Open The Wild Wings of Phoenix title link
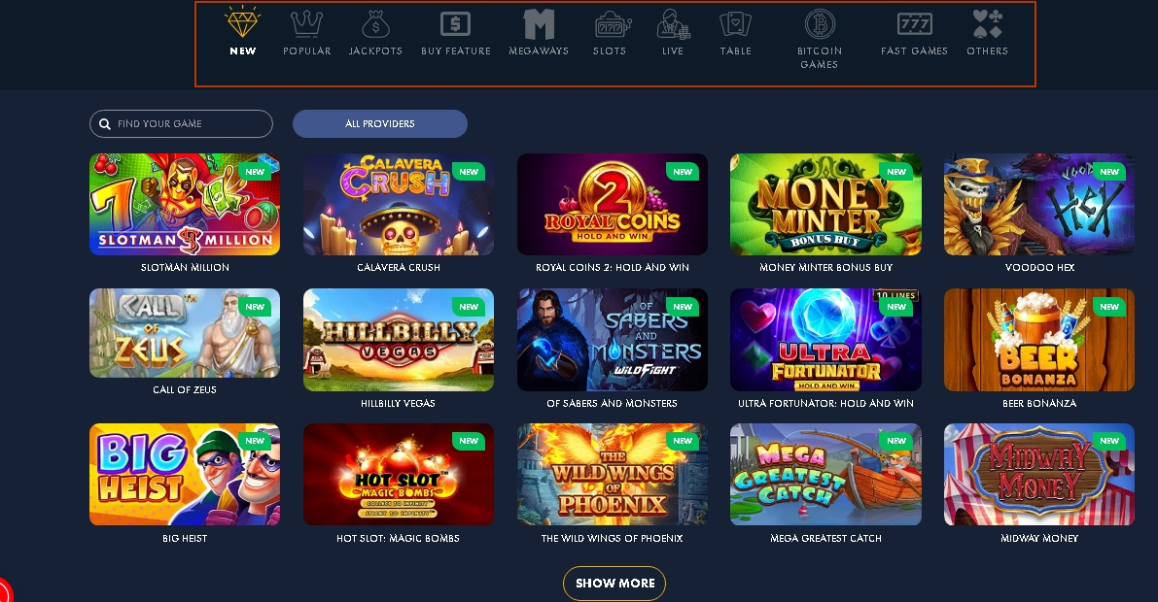The width and height of the screenshot is (1158, 602). point(612,539)
